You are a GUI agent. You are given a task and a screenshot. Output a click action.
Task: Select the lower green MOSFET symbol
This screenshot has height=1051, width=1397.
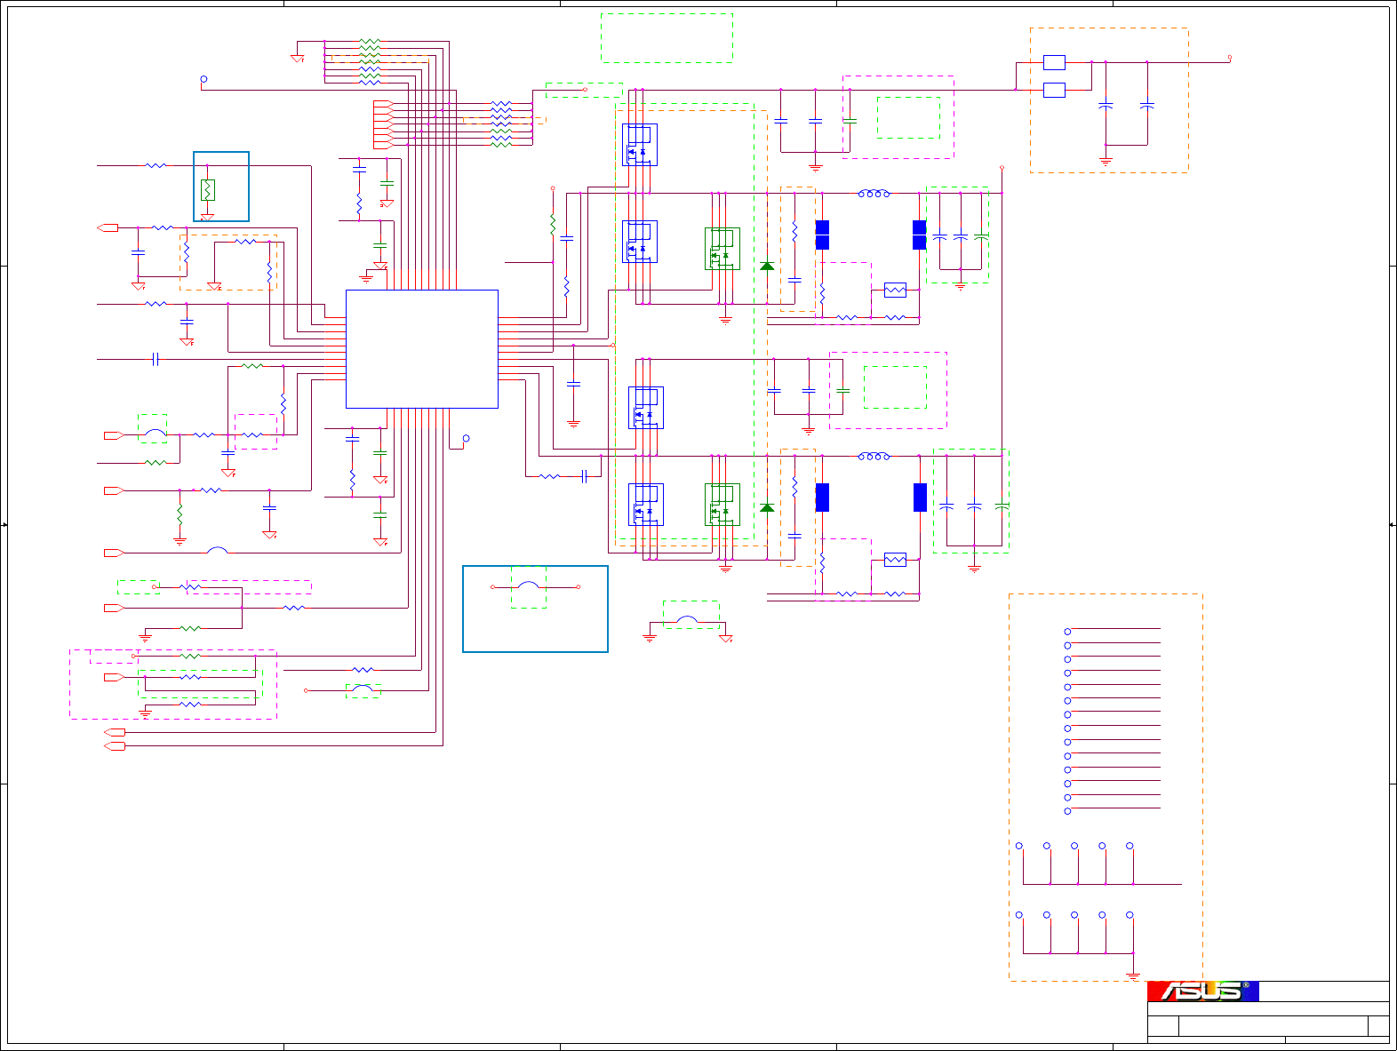pyautogui.click(x=722, y=504)
